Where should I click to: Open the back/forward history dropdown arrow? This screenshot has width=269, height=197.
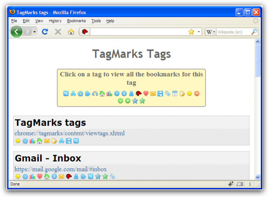click(35, 32)
